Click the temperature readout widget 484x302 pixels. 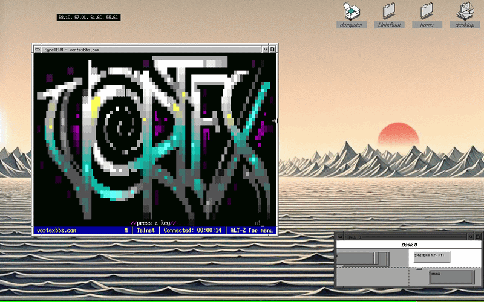click(88, 18)
